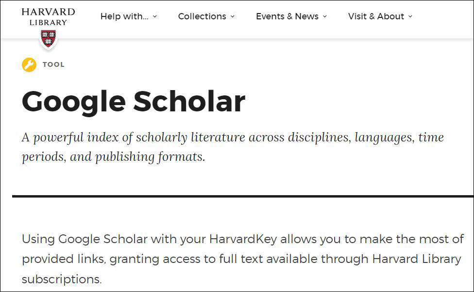This screenshot has height=292, width=474.
Task: Click the word HarvardKey in the paragraph
Action: click(x=243, y=239)
